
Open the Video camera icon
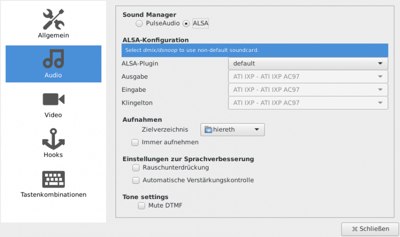pyautogui.click(x=53, y=99)
